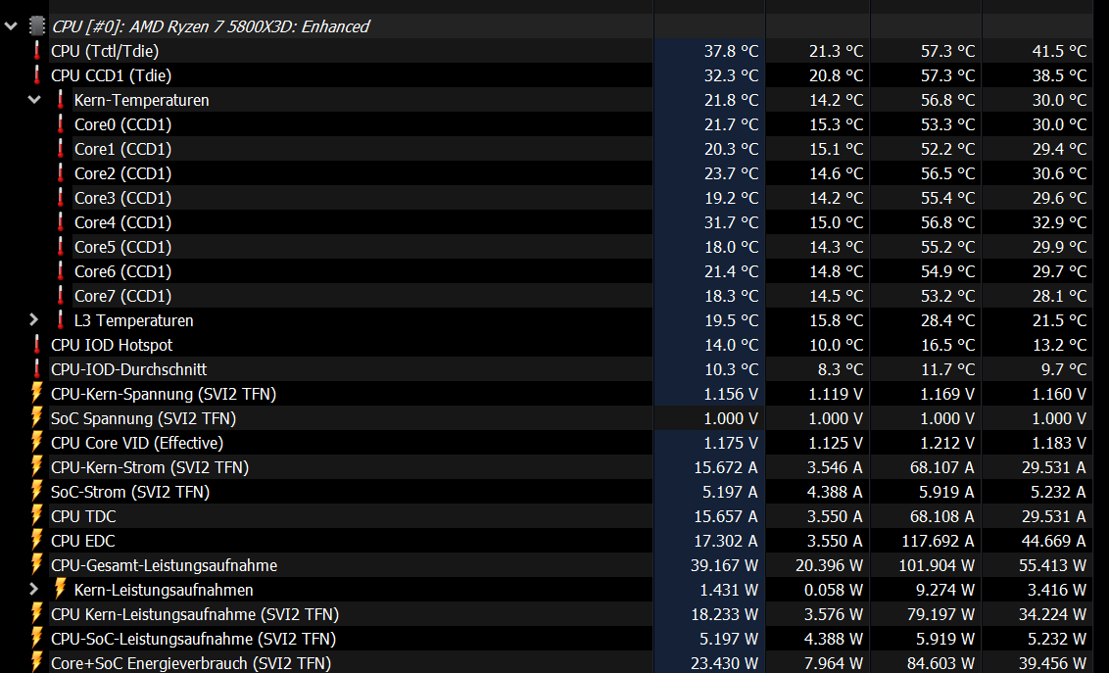Click current value 1.431 W of Kern-Leistungsaufnahmen
The width and height of the screenshot is (1109, 673).
pyautogui.click(x=729, y=591)
